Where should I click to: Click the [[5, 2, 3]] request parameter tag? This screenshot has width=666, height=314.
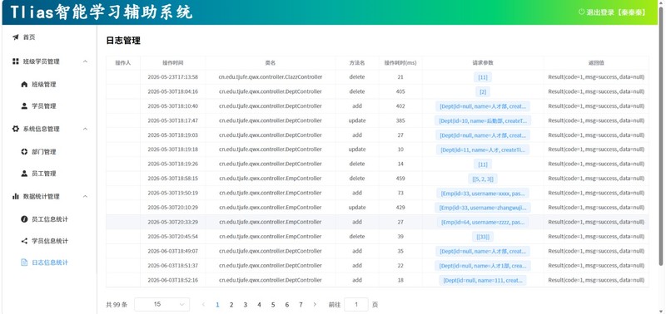coord(483,179)
